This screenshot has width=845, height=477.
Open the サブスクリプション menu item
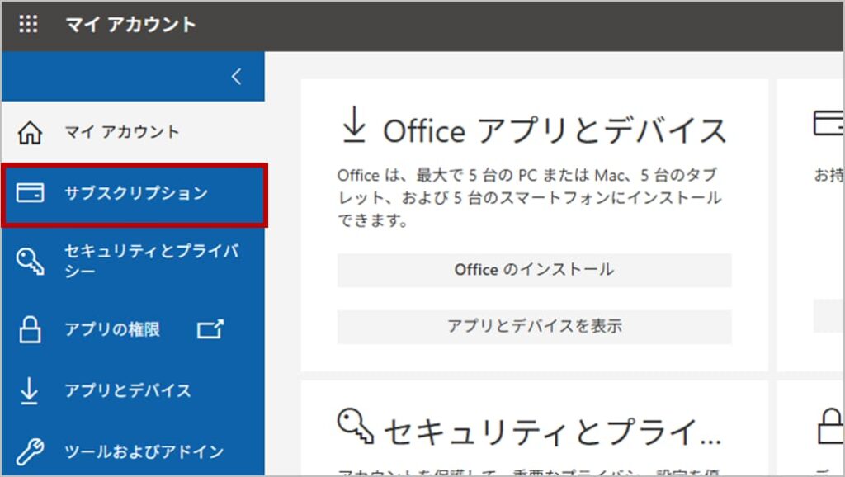click(x=136, y=193)
